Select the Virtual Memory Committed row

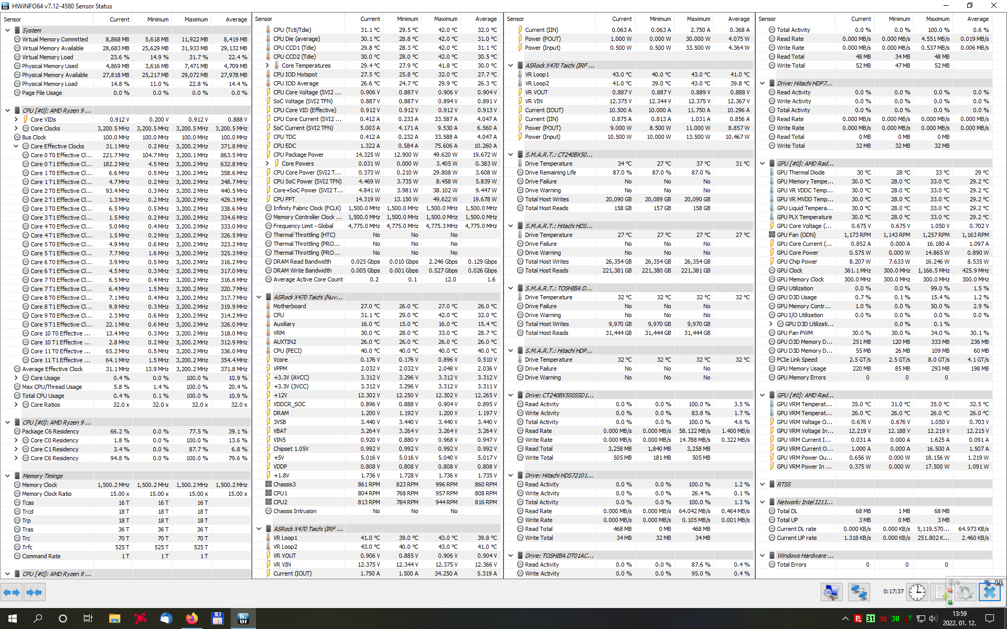click(x=126, y=39)
